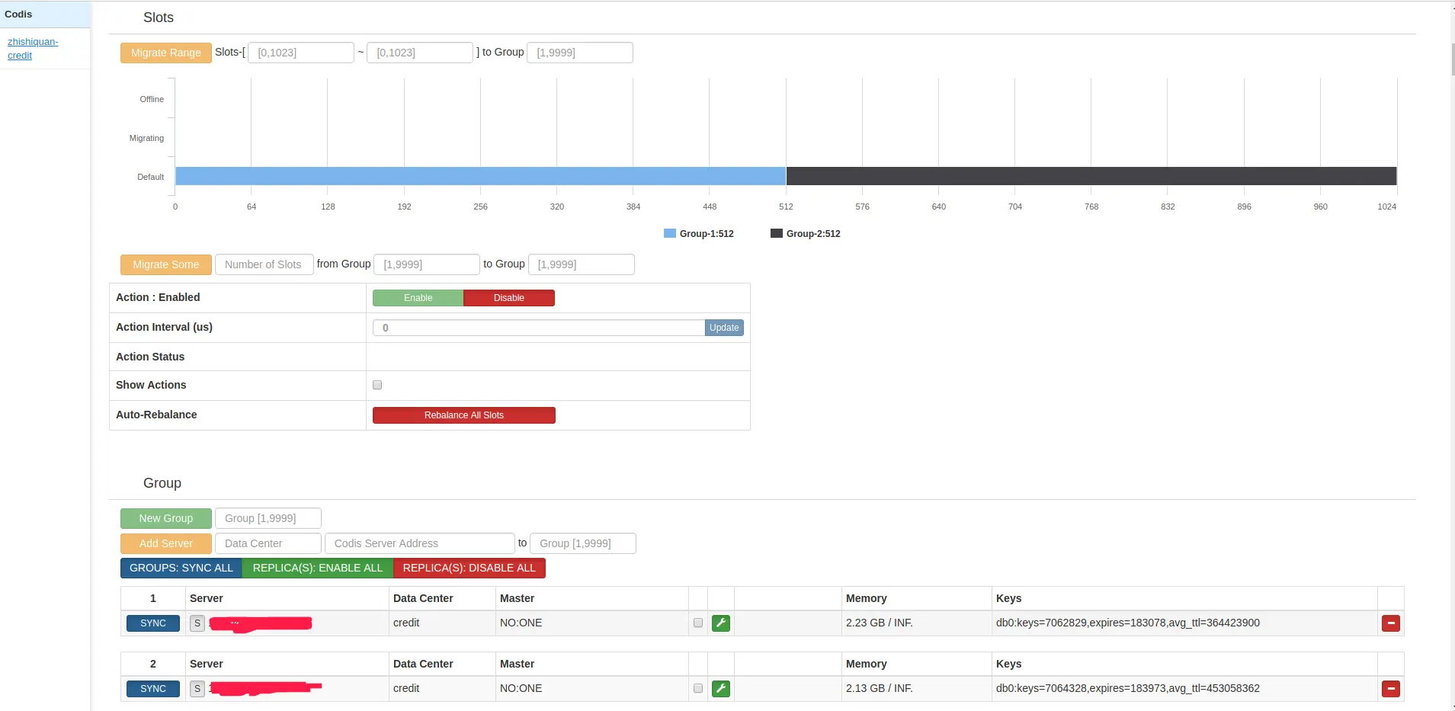Disable the slot action
The width and height of the screenshot is (1455, 711).
509,298
